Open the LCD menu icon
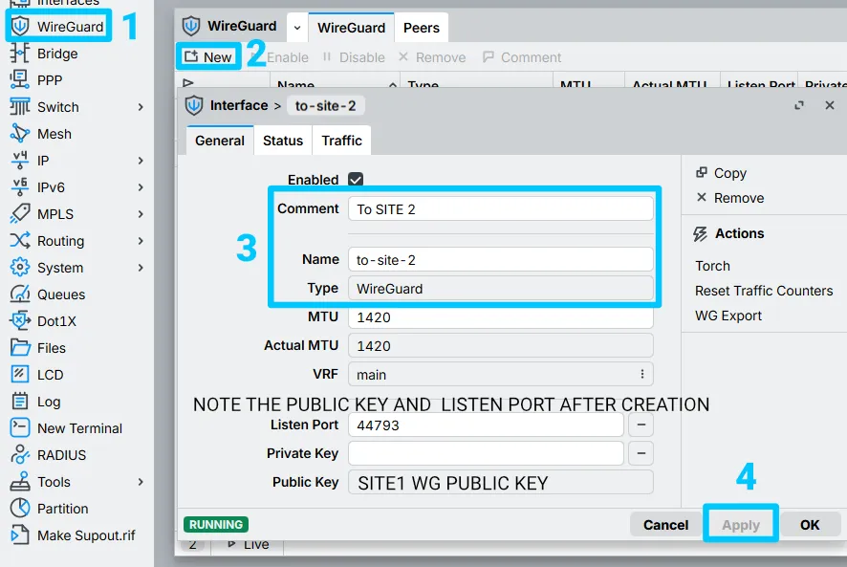The width and height of the screenshot is (847, 567). [x=19, y=375]
